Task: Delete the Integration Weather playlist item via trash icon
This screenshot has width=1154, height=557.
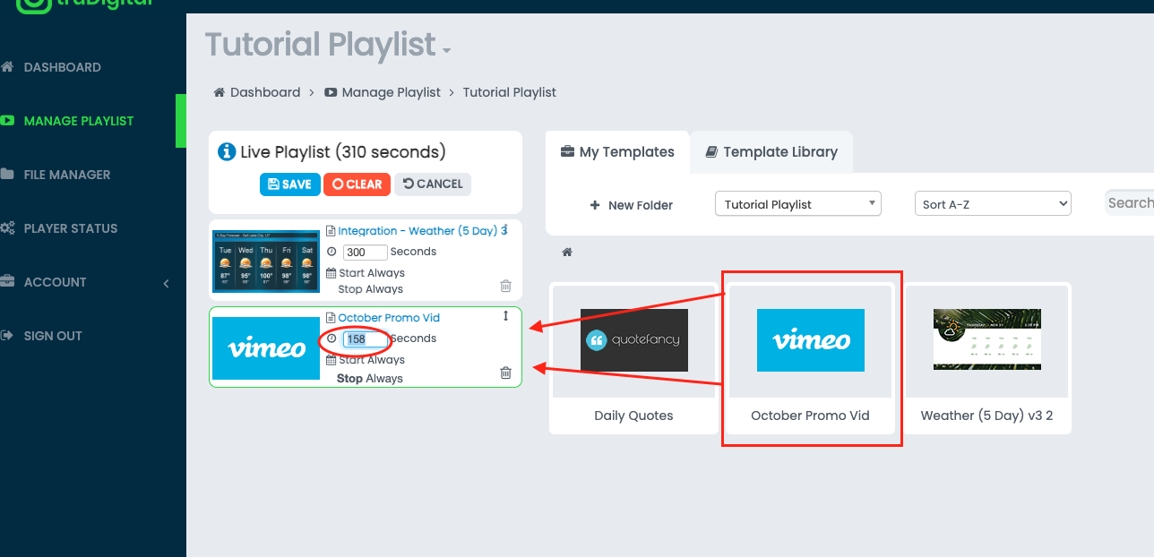Action: coord(505,287)
